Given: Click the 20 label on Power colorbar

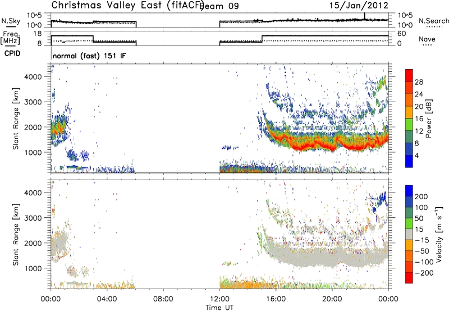Looking at the screenshot, I should pos(419,107).
